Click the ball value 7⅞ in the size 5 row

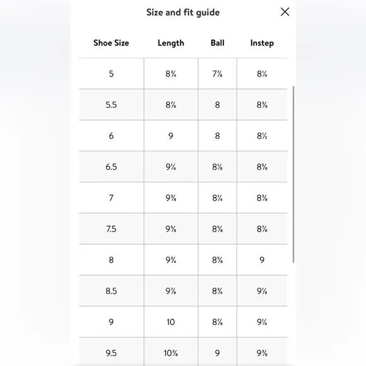217,74
